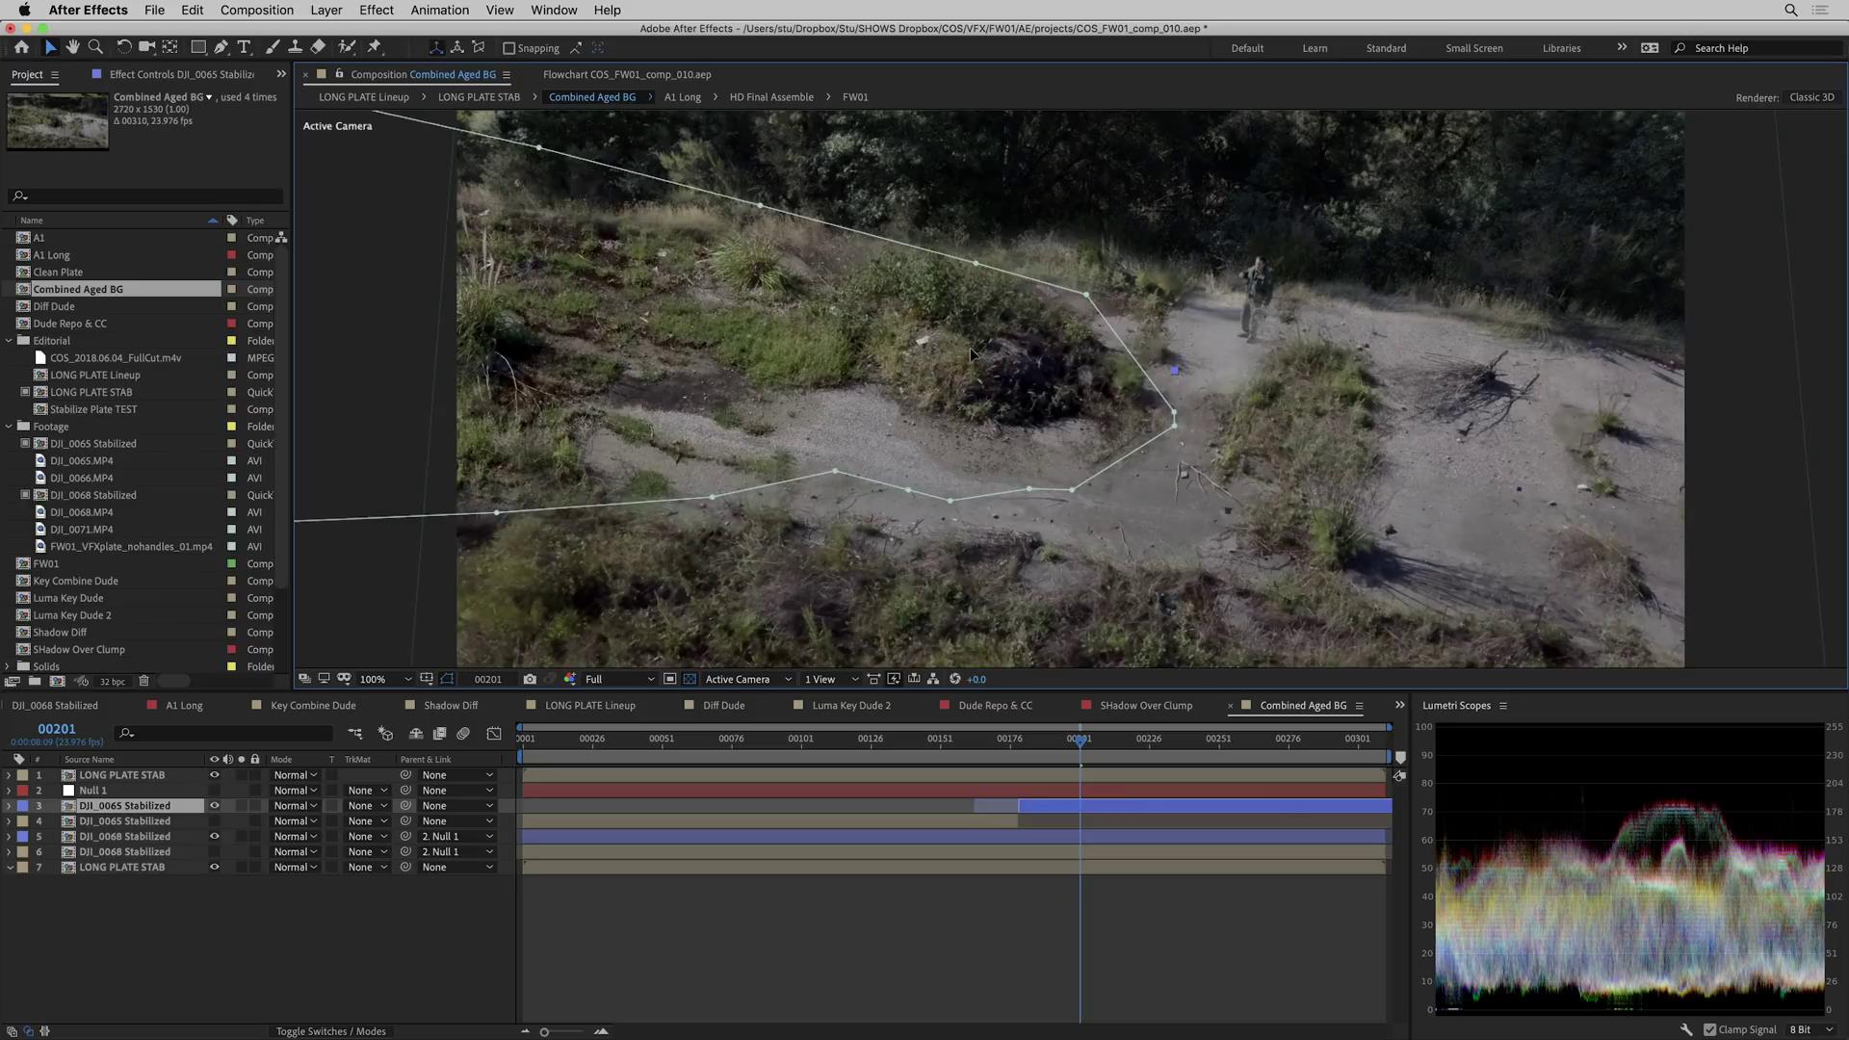
Task: Hide layer 3 DJI_0065 Stabilized
Action: pos(215,806)
